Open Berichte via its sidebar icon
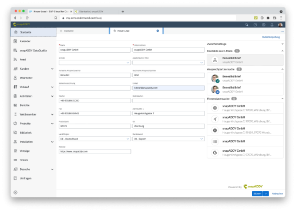The height and width of the screenshot is (211, 296). click(15, 105)
